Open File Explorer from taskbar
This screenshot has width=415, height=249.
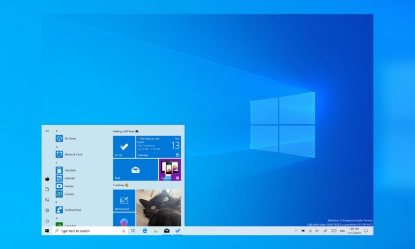156,231
